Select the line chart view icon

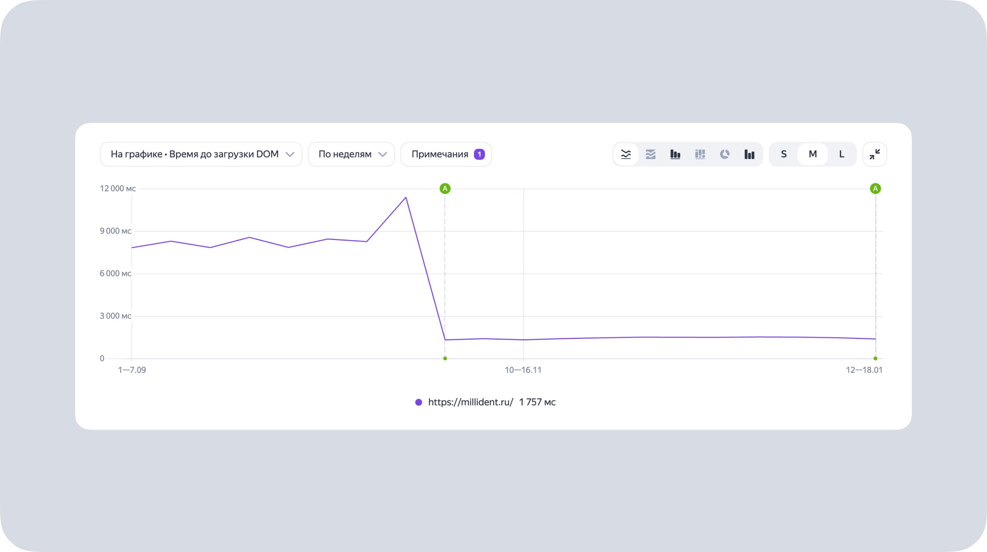point(626,154)
